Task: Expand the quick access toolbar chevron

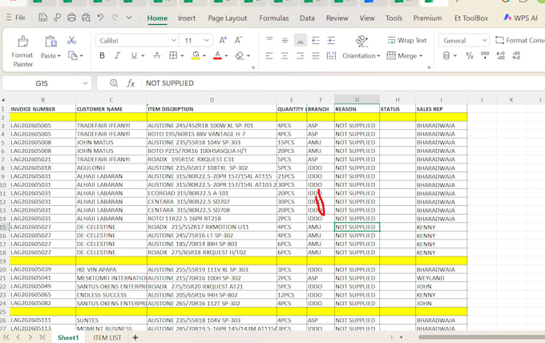Action: 129,18
